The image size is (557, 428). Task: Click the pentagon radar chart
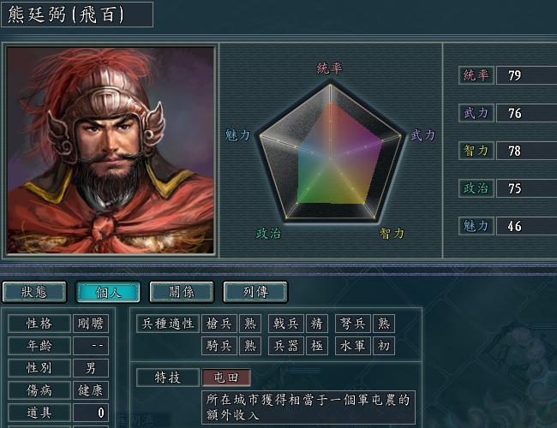point(331,152)
